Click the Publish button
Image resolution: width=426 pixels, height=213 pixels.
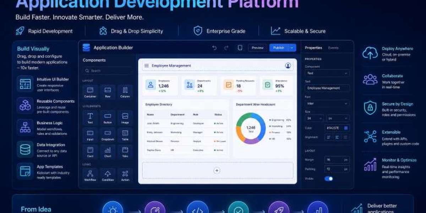click(x=279, y=48)
